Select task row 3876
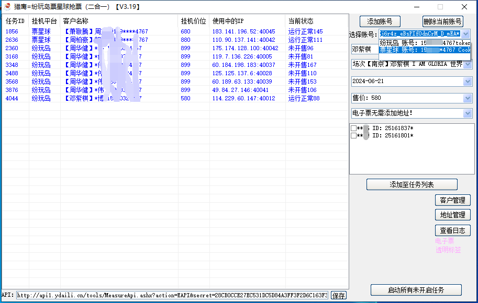Viewport: 478px width, 303px height. [x=175, y=90]
